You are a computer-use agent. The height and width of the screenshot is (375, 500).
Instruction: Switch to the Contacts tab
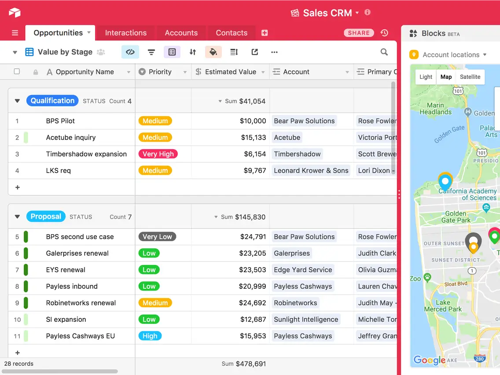click(231, 33)
